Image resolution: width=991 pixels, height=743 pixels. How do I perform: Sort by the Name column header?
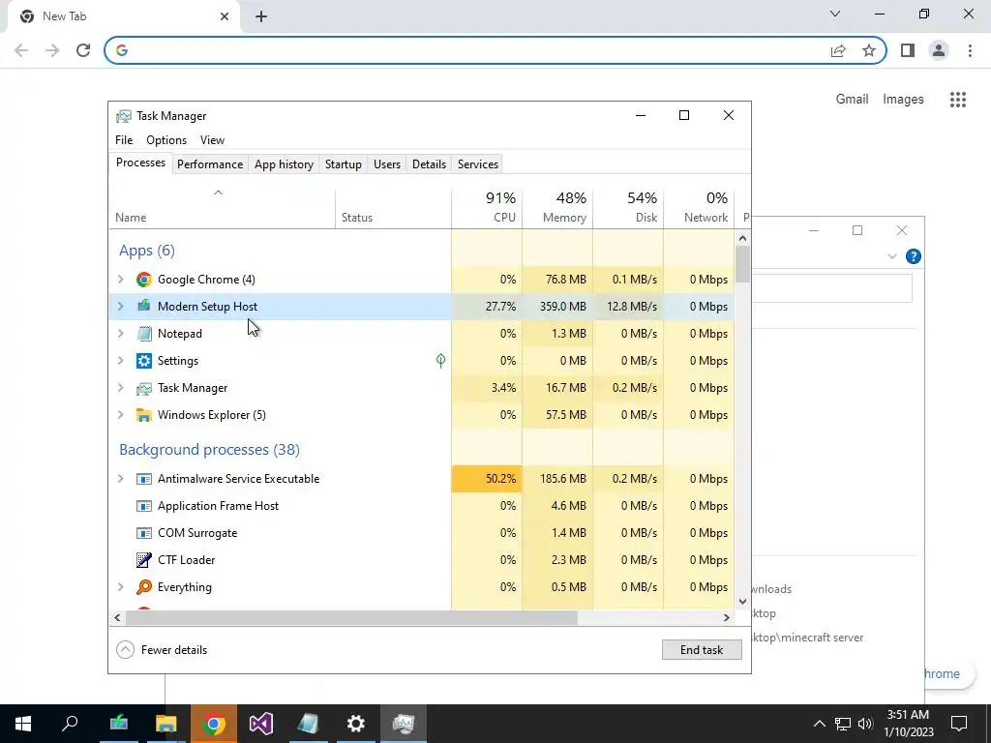(x=222, y=208)
